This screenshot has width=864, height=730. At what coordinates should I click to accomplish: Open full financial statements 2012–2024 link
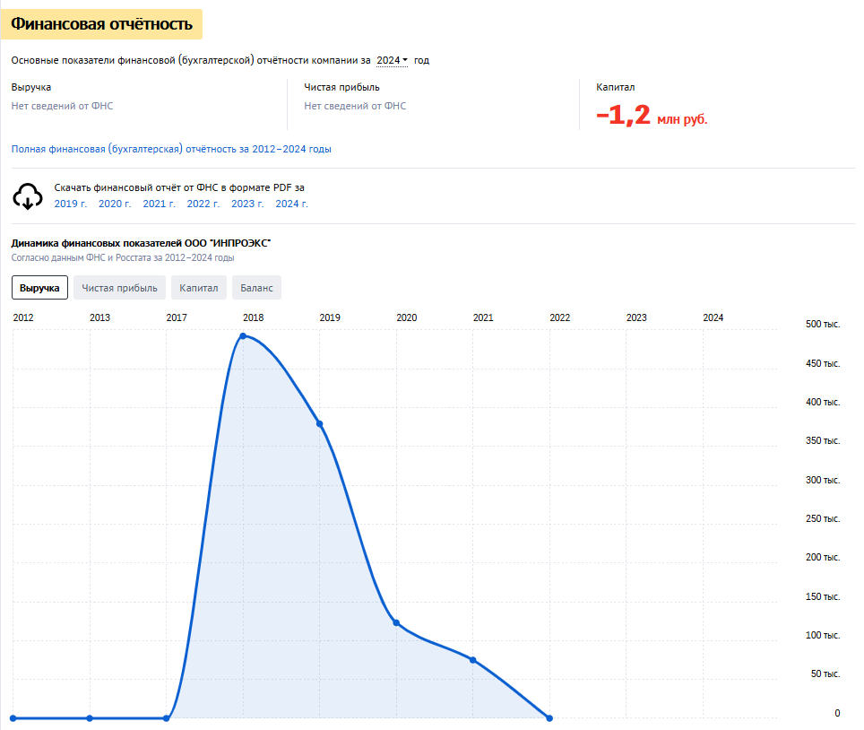(171, 149)
